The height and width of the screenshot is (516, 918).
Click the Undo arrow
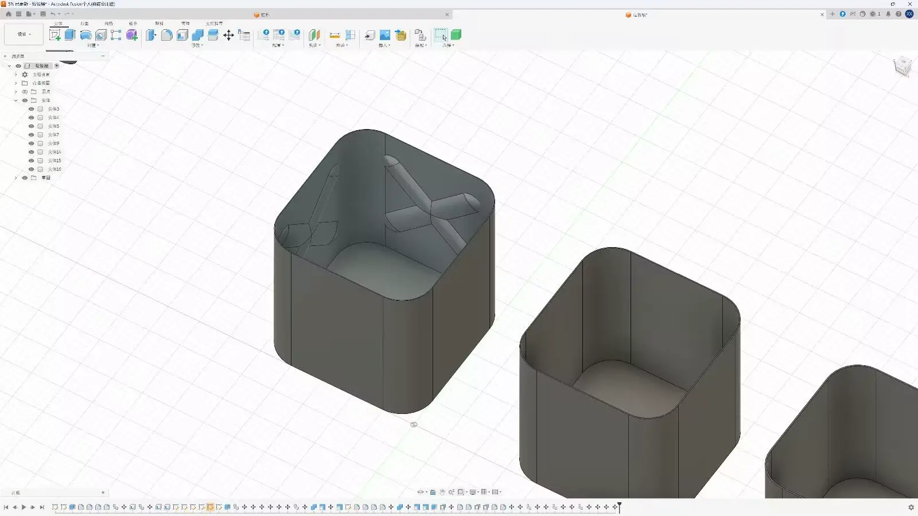pos(53,14)
